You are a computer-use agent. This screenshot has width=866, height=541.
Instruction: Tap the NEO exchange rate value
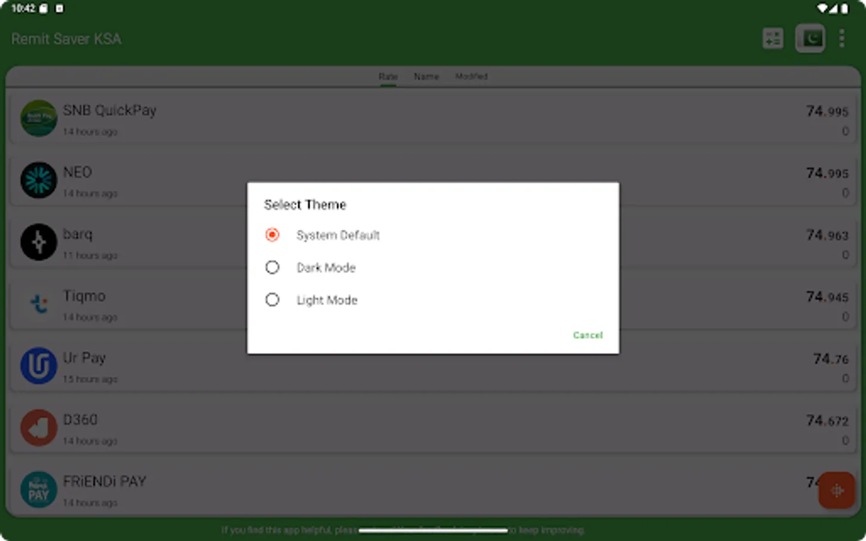pyautogui.click(x=827, y=174)
